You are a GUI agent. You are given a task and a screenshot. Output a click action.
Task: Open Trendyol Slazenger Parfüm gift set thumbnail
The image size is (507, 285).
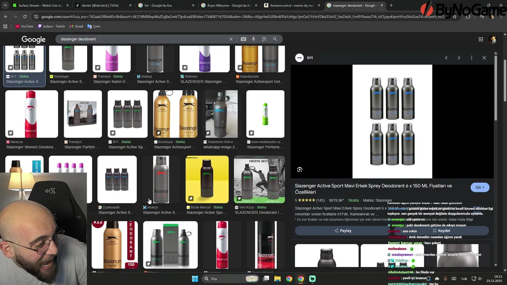click(x=83, y=114)
